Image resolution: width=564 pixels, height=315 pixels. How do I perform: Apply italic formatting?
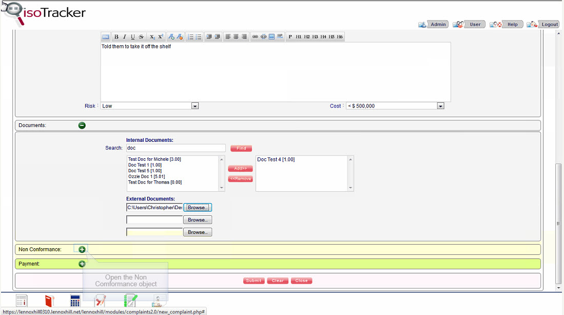pyautogui.click(x=124, y=36)
